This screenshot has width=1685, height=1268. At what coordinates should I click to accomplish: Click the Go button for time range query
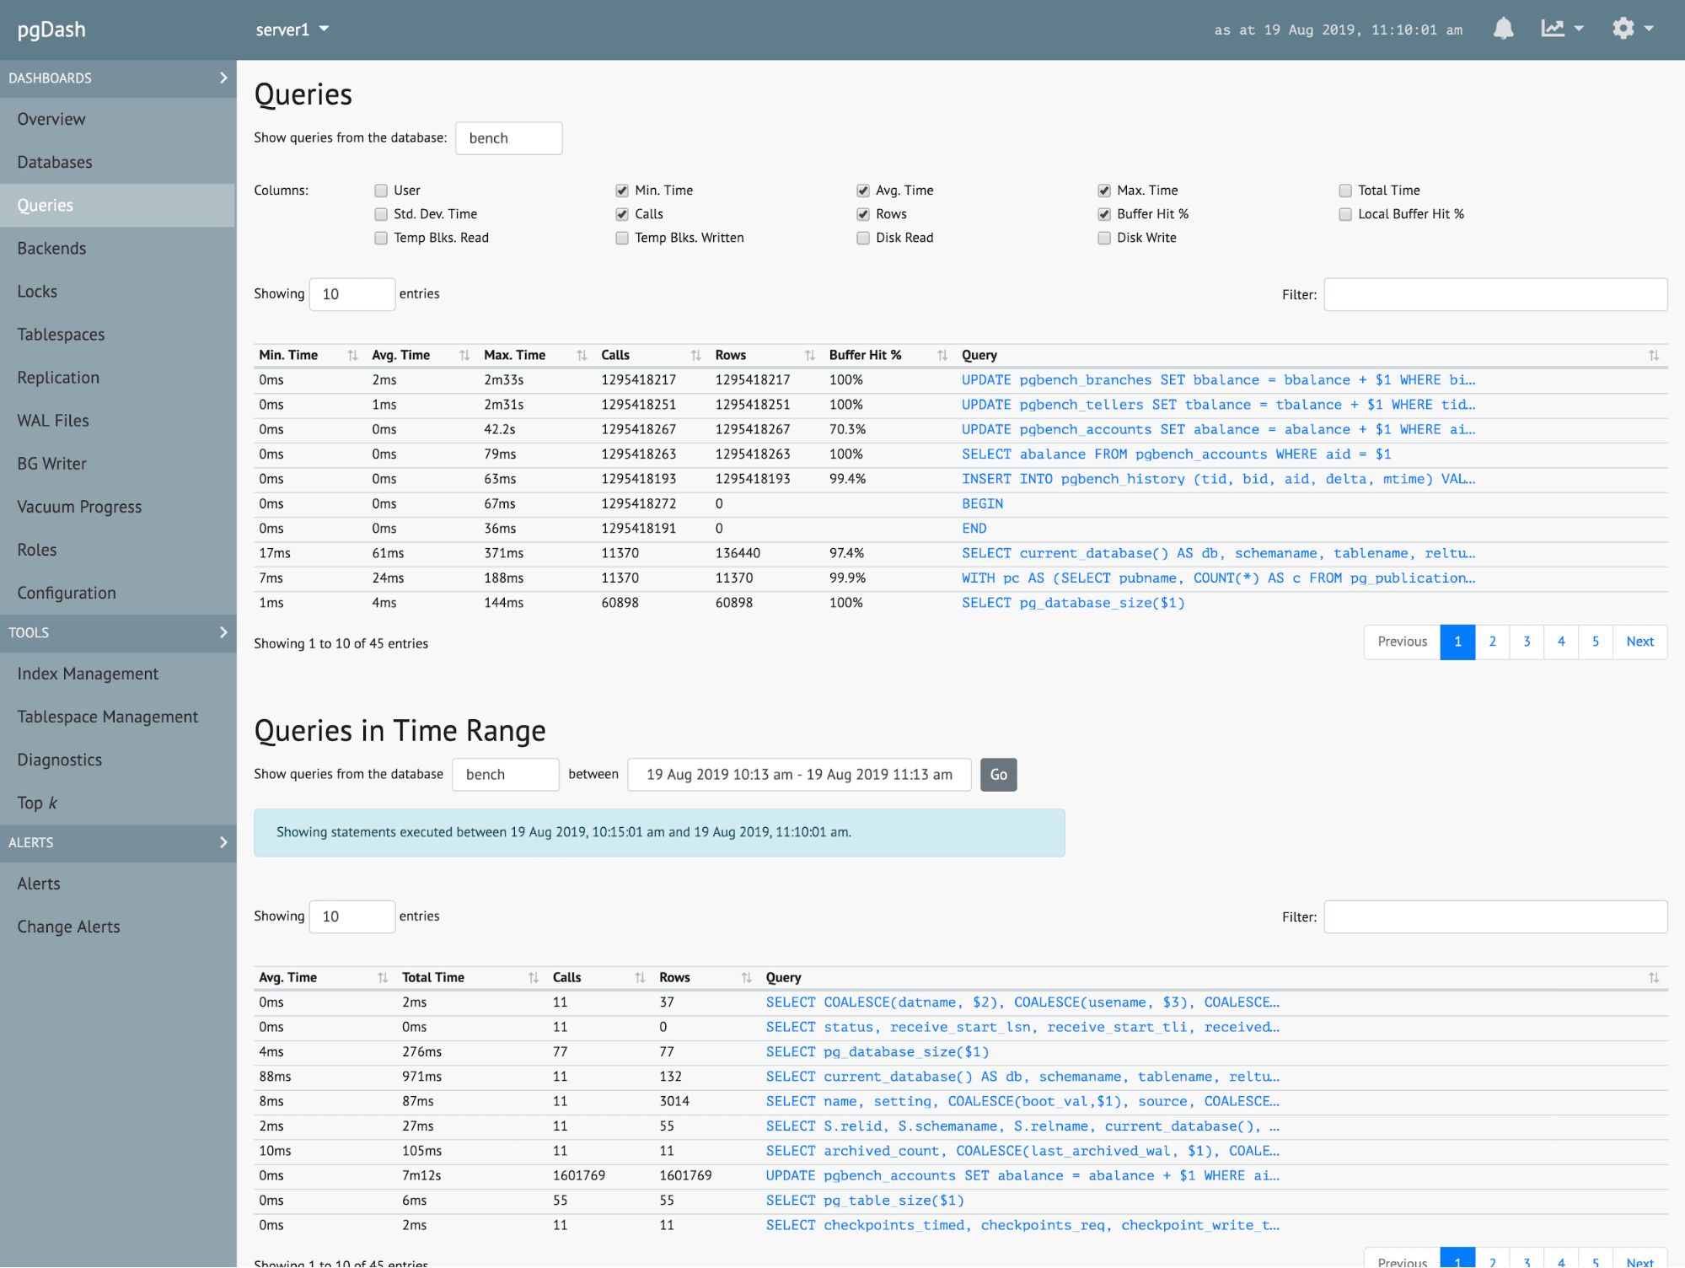pyautogui.click(x=998, y=772)
